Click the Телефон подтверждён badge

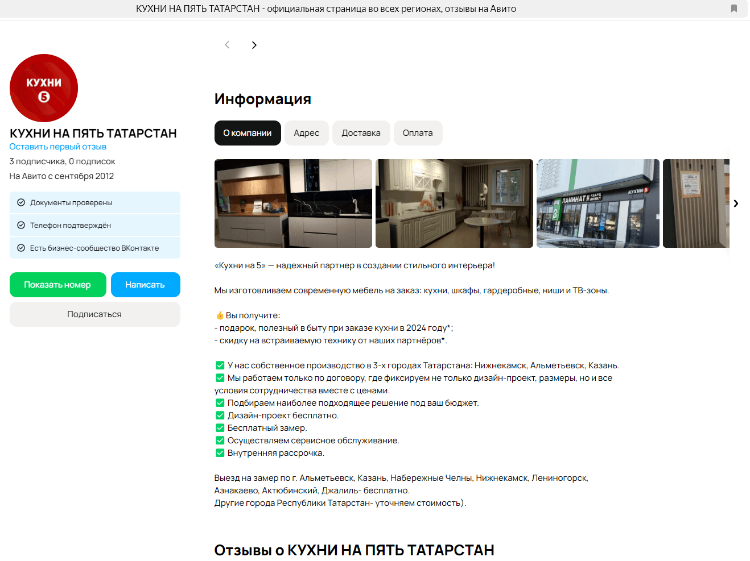pos(95,225)
